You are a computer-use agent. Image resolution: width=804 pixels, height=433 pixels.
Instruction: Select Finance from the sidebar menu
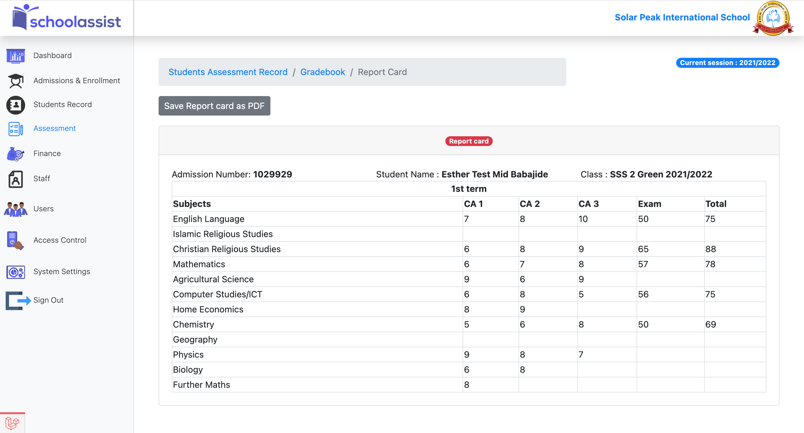pos(47,154)
